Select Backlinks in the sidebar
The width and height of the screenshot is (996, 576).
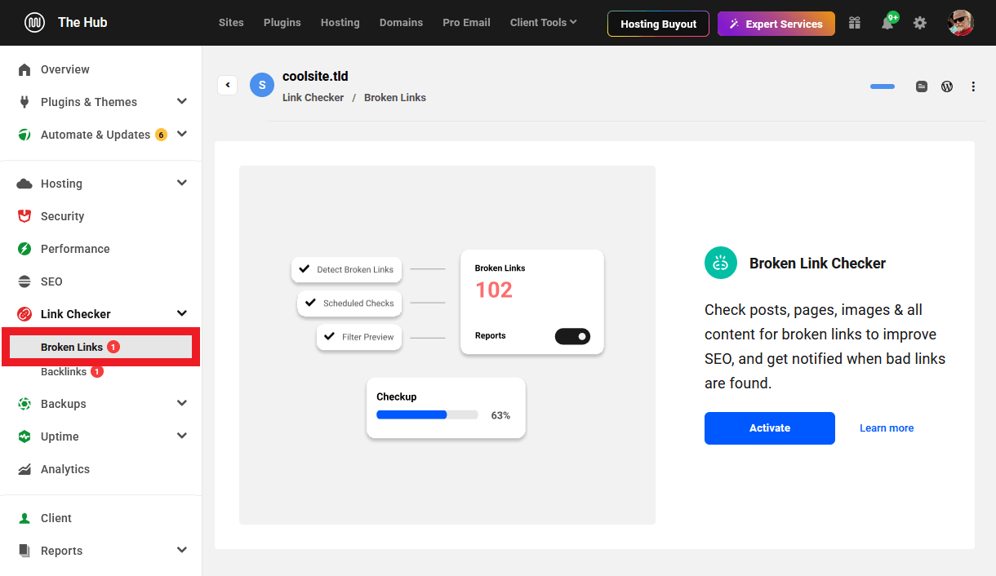(64, 372)
